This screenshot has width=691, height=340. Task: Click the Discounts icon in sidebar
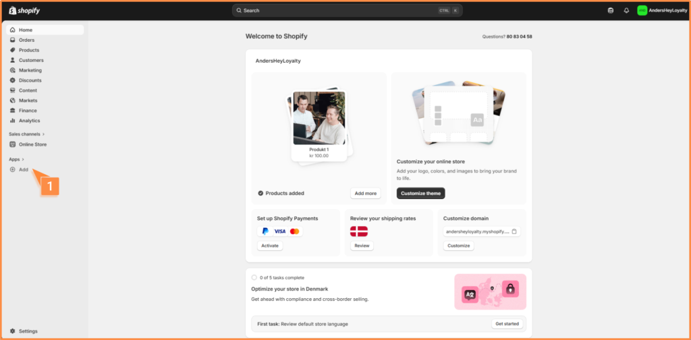click(13, 80)
